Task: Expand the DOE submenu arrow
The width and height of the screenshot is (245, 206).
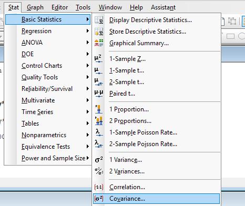Action: tap(88, 54)
